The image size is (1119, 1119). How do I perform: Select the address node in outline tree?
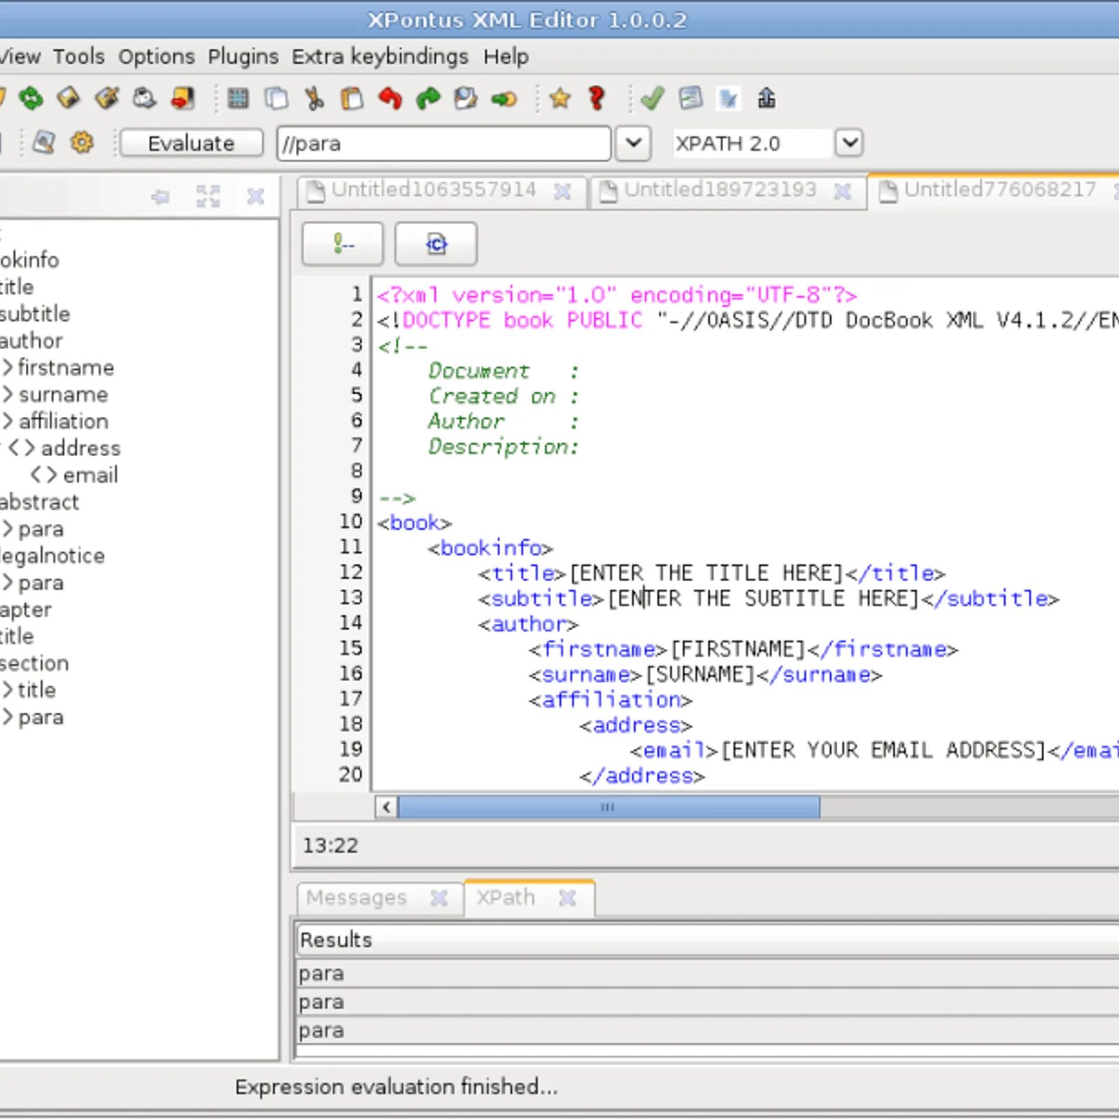(x=80, y=448)
